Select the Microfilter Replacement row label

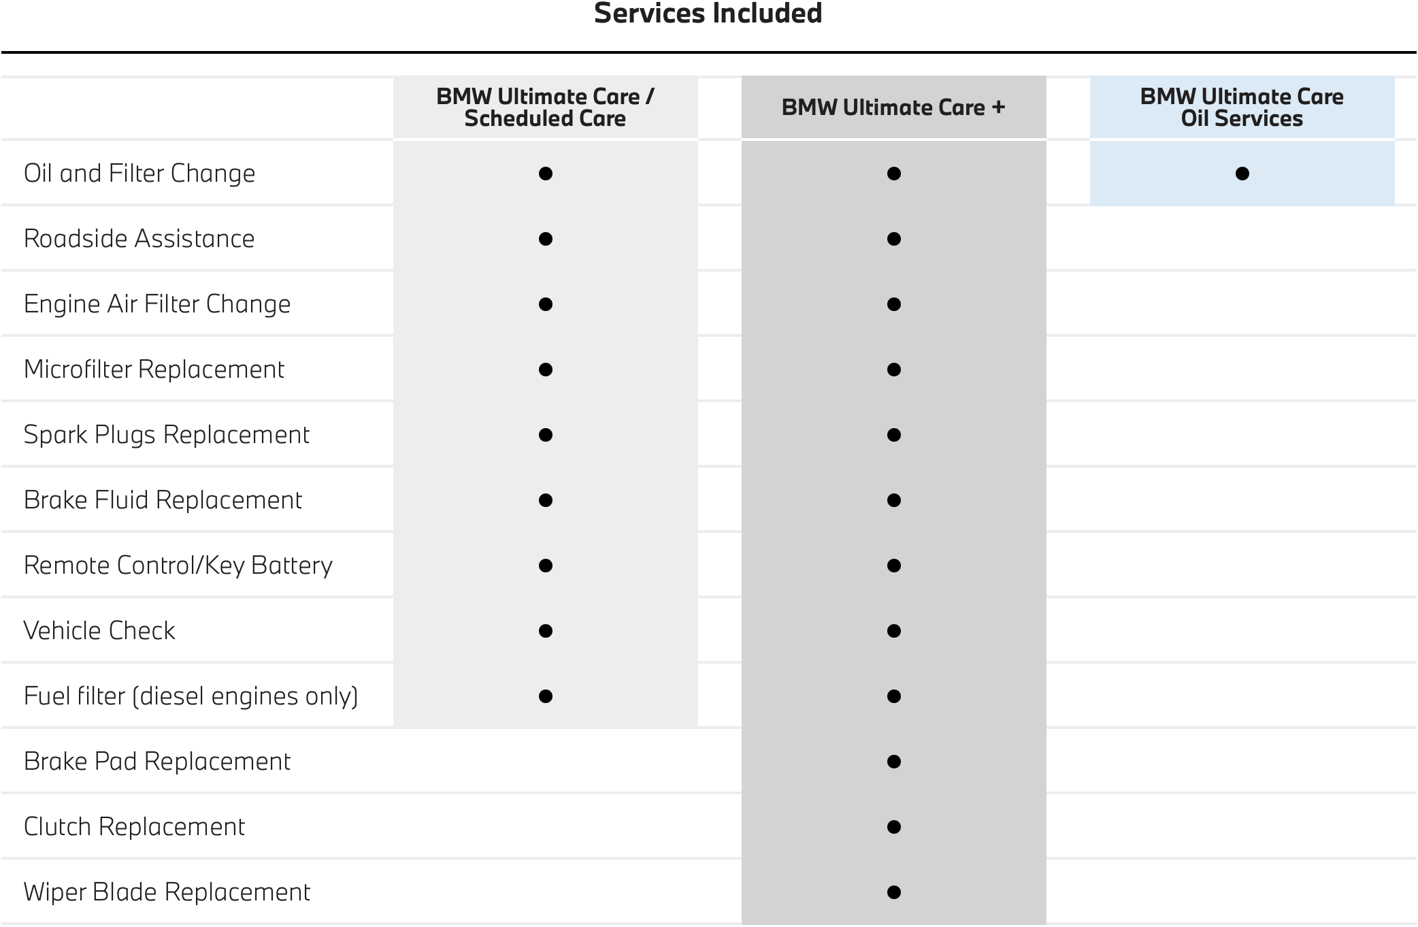154,370
